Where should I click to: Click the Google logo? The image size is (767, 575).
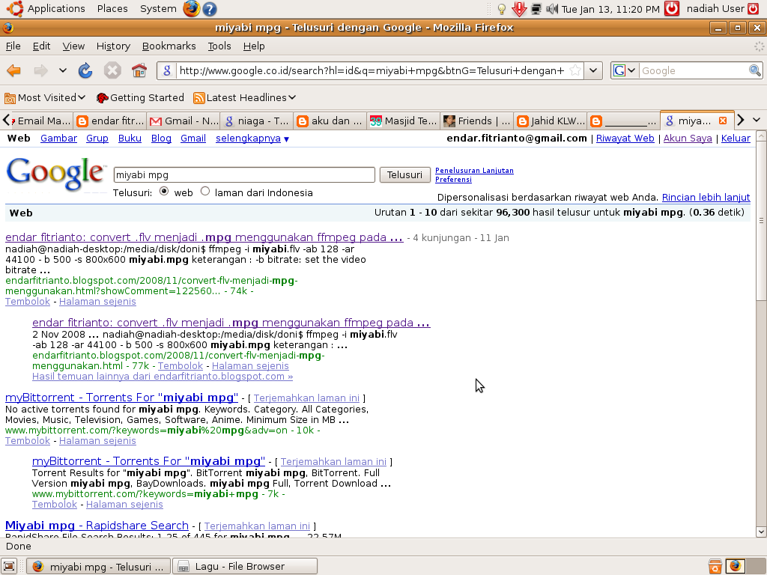pyautogui.click(x=55, y=174)
